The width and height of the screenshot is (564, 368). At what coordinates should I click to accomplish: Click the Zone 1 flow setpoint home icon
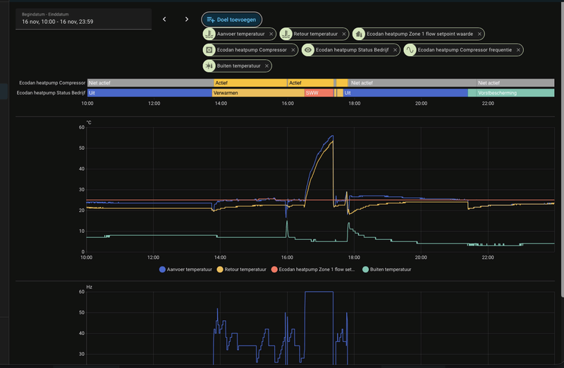pos(359,34)
